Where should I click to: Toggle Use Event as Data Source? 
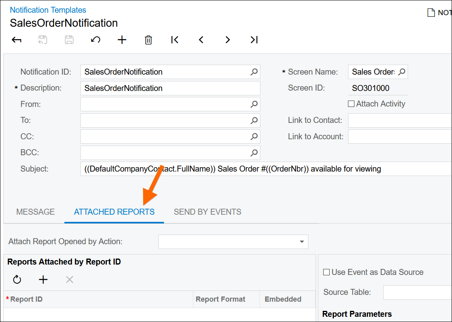pos(326,273)
